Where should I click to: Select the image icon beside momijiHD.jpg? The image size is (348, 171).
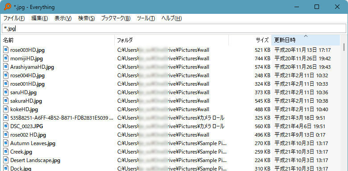tap(5, 58)
